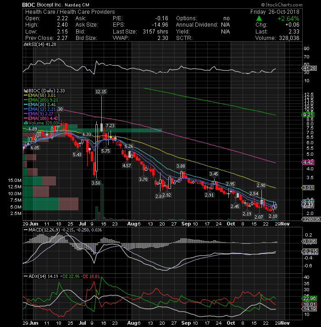Click the P/E value -0.16
The width and height of the screenshot is (321, 327).
point(161,18)
